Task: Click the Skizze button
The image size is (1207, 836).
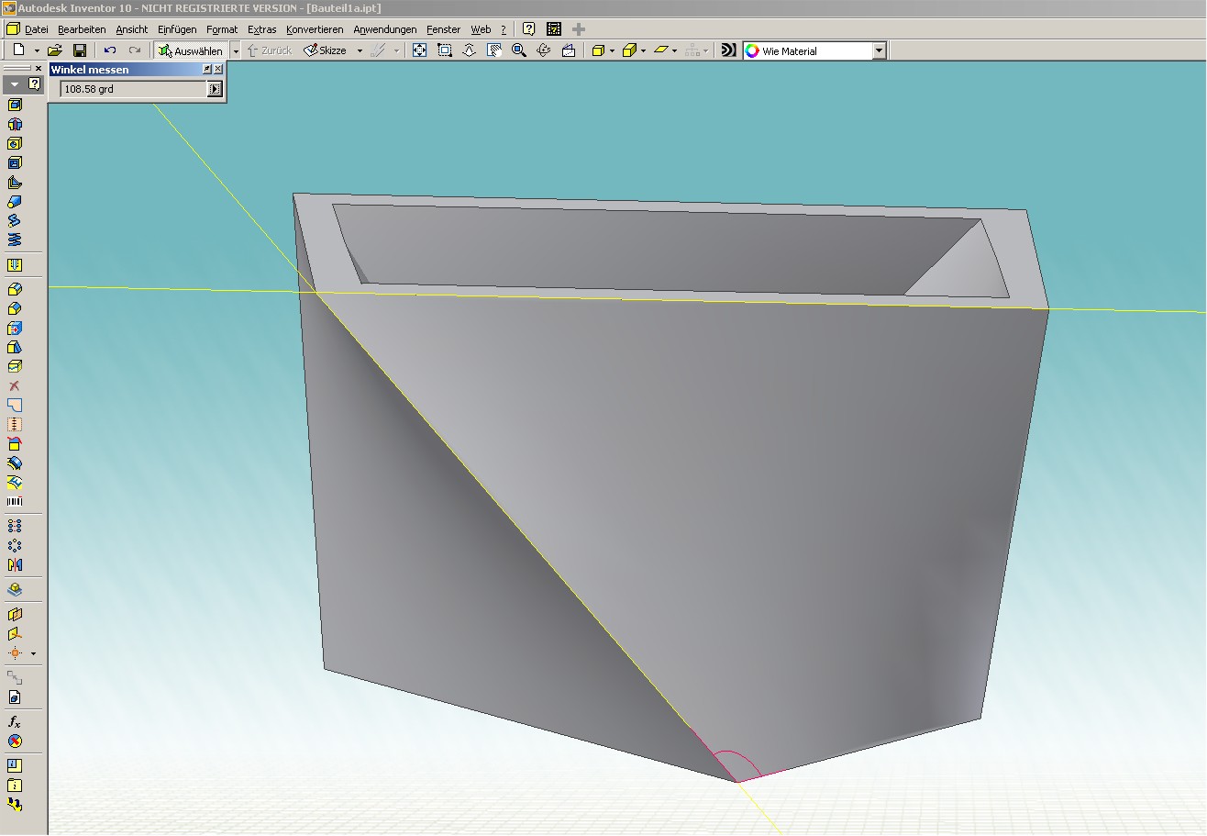Action: click(325, 51)
